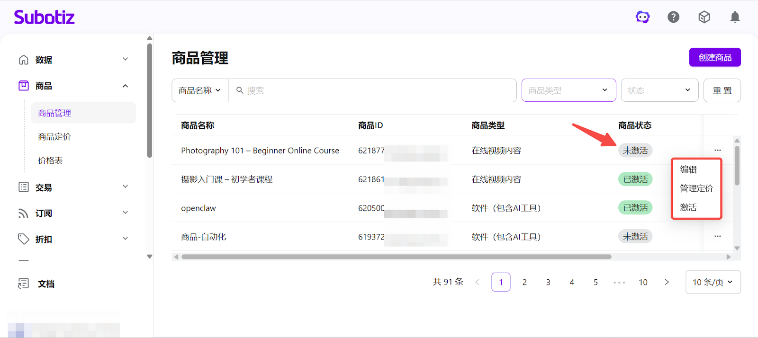
Task: Open the cube package icon in header
Action: point(704,18)
